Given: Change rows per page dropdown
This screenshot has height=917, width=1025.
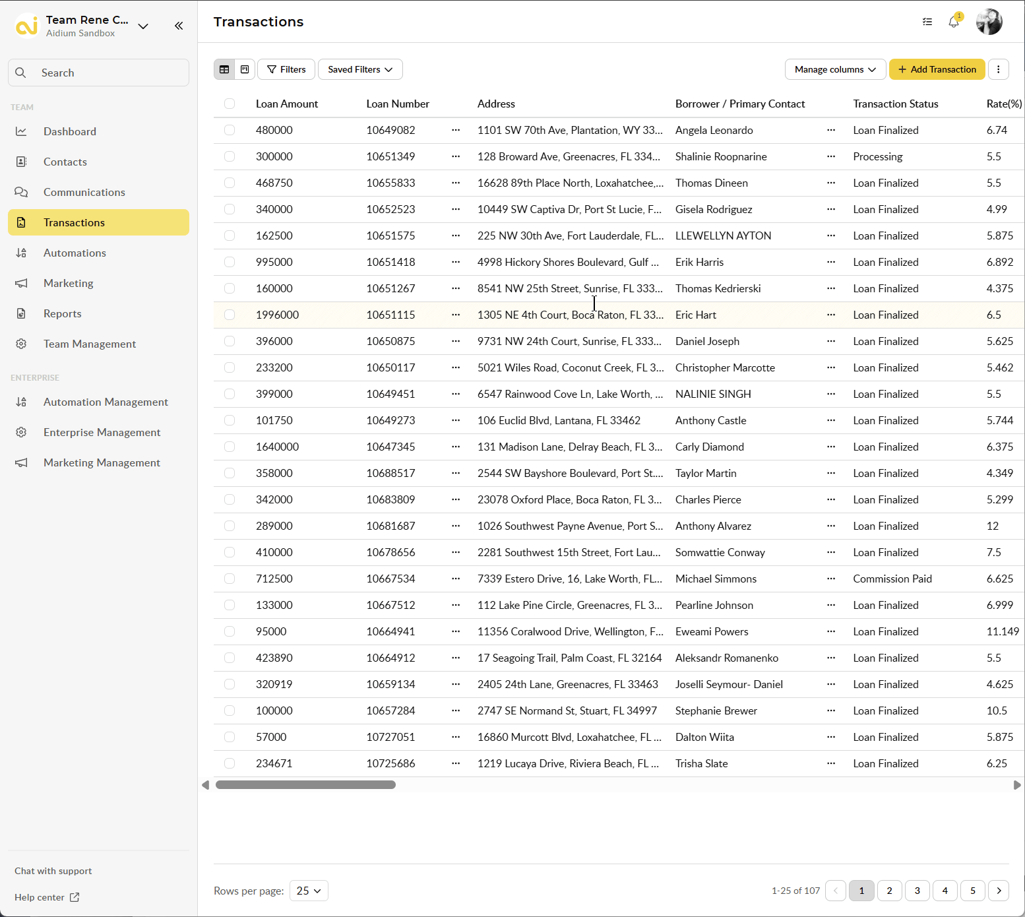Looking at the screenshot, I should (x=309, y=891).
